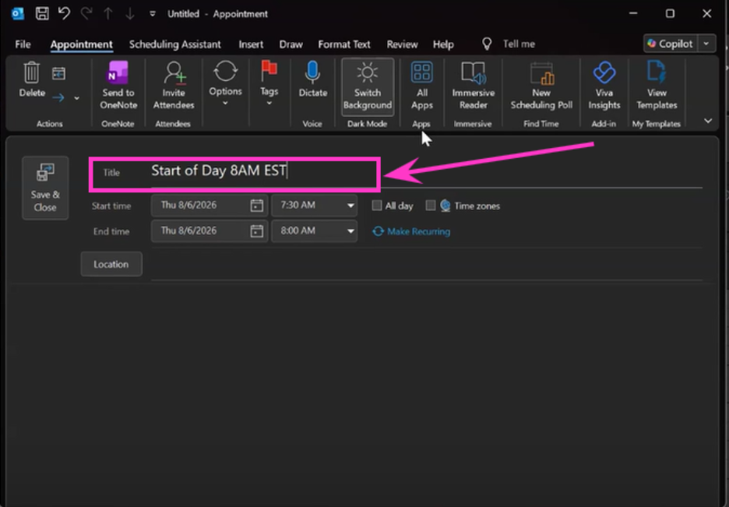The image size is (729, 507).
Task: Click the Tell me search box
Action: tap(519, 44)
